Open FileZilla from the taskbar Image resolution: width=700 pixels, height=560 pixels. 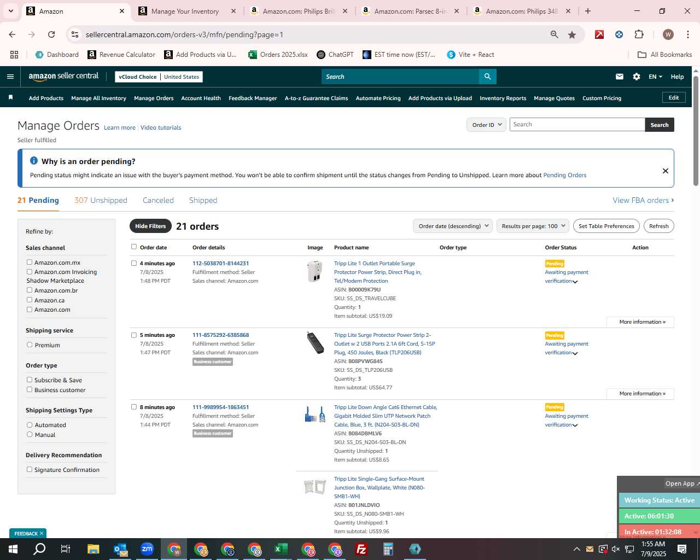[x=361, y=549]
